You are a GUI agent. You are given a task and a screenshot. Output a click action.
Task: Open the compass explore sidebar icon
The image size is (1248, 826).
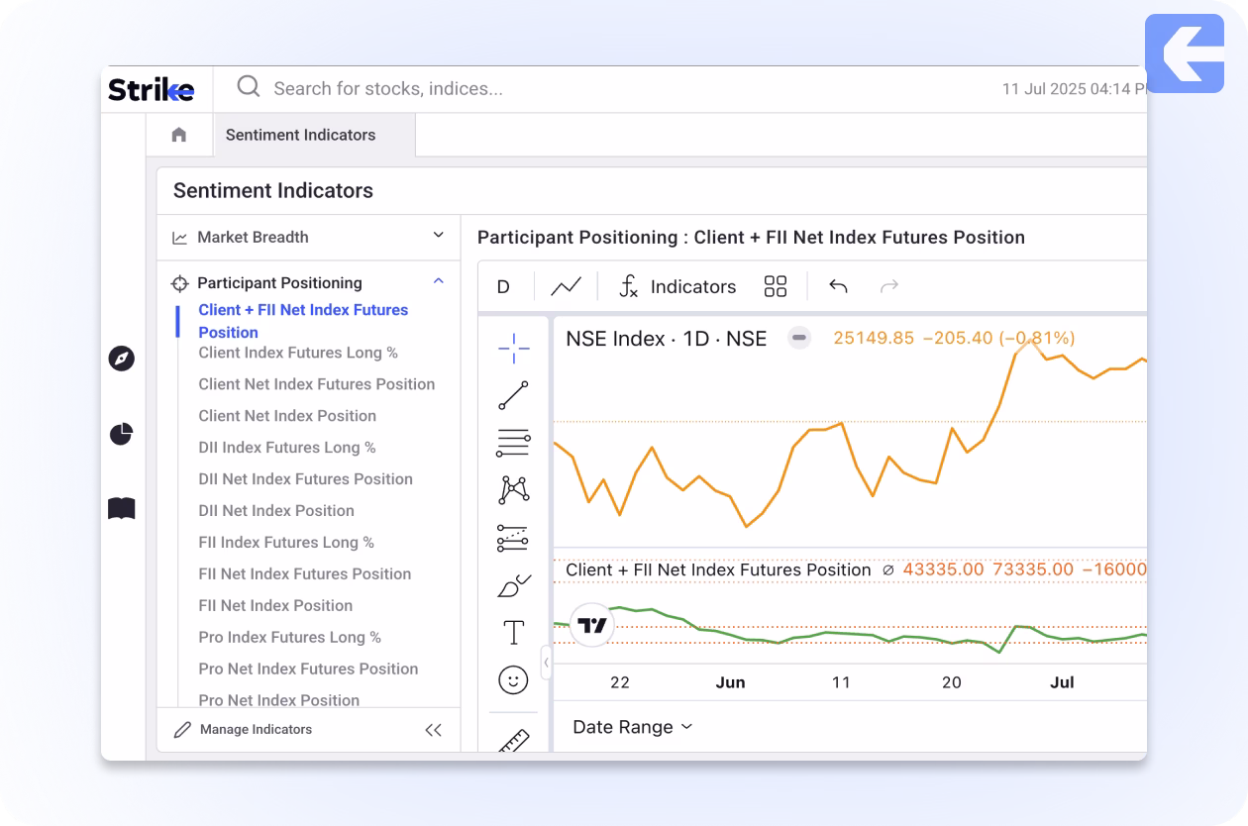click(121, 359)
